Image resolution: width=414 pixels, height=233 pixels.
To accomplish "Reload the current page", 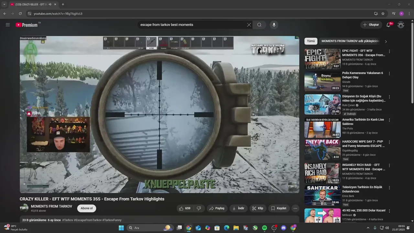I will click(20, 14).
